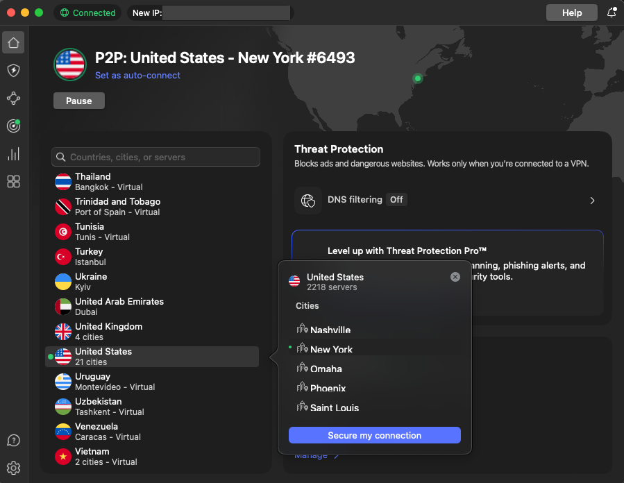This screenshot has width=624, height=483.
Task: Click the United Arab Emirates flag
Action: 63,307
